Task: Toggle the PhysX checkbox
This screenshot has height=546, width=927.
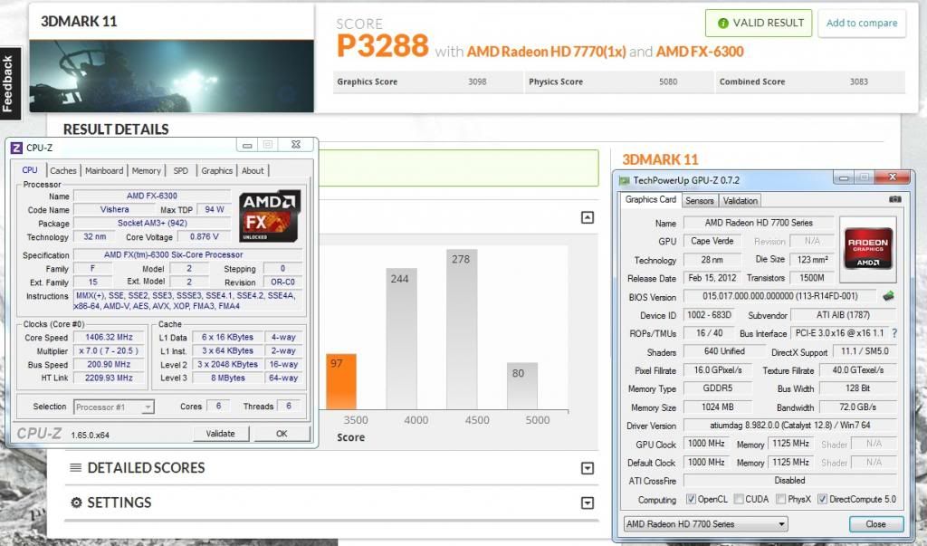Action: [x=779, y=499]
